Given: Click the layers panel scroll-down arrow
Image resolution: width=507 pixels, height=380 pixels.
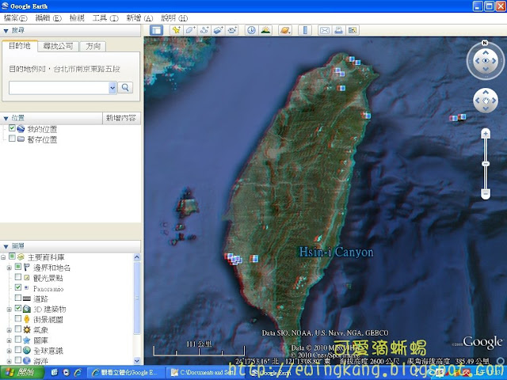Looking at the screenshot, I should click(137, 361).
